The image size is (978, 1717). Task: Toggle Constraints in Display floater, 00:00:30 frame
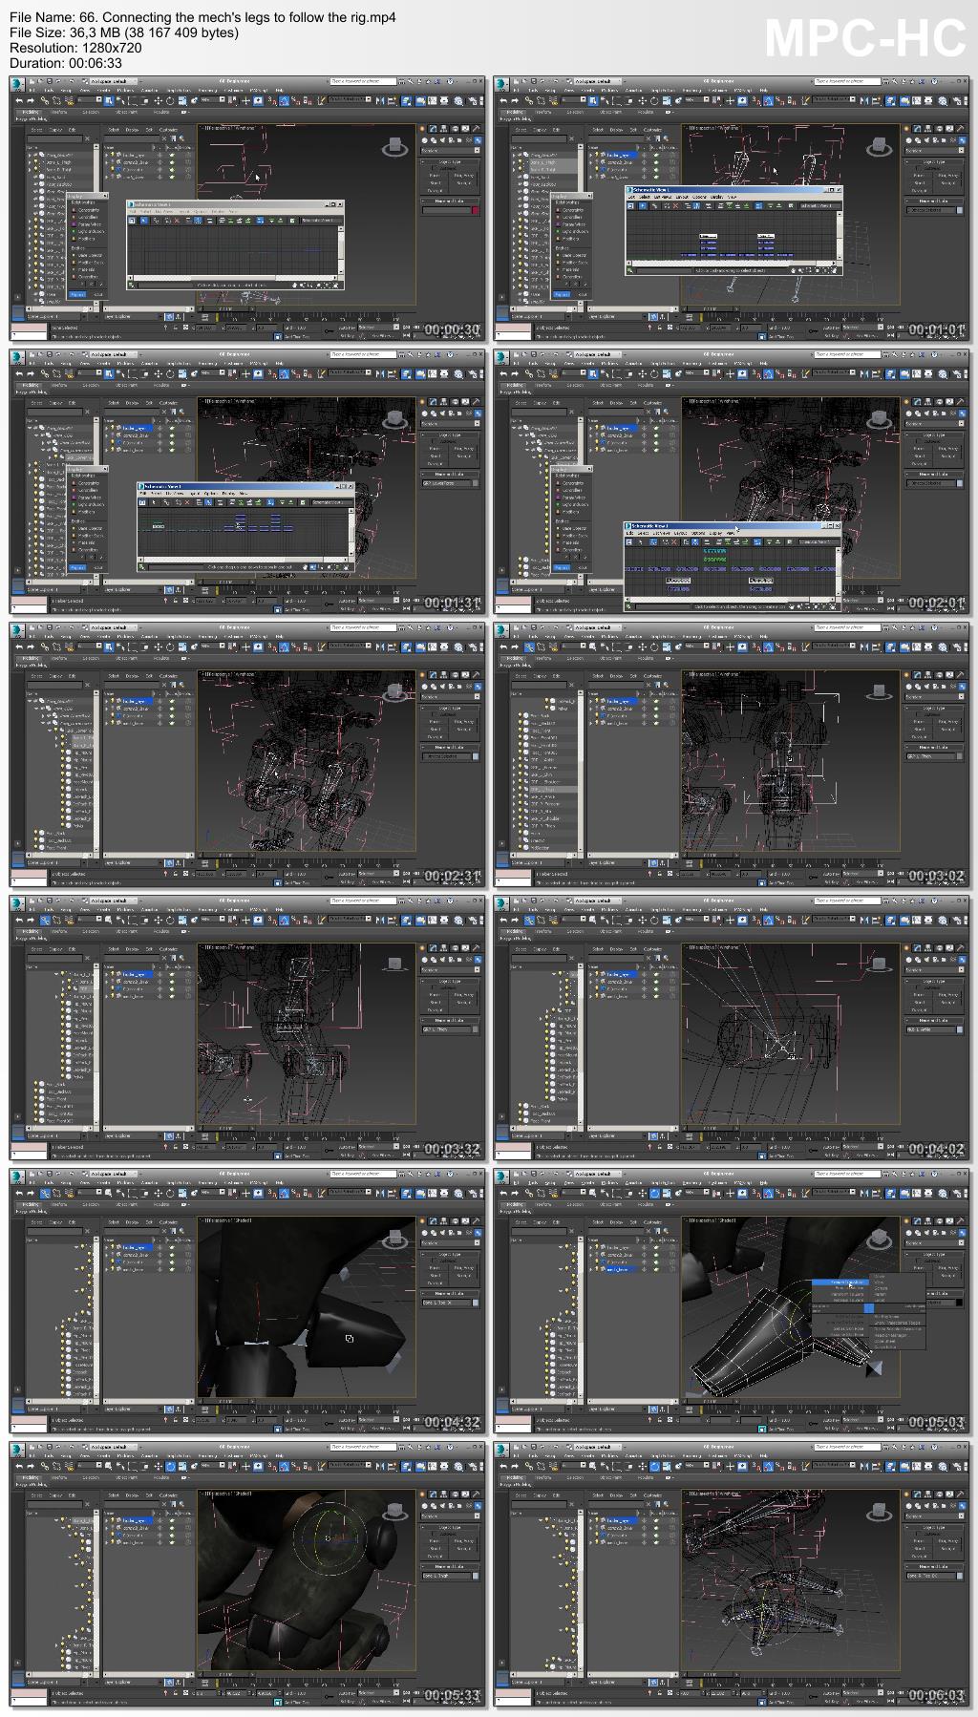click(86, 210)
